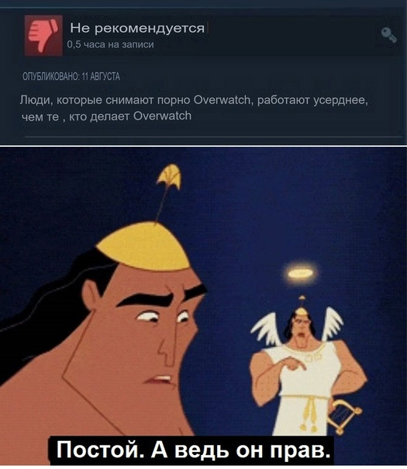Click the key icon in review header

(389, 35)
